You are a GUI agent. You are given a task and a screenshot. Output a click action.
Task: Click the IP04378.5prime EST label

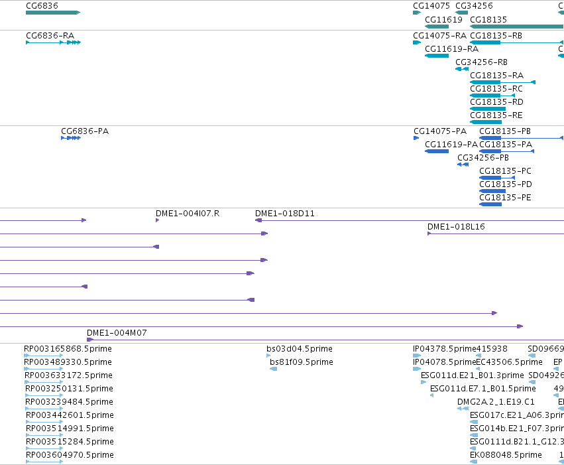tap(445, 349)
